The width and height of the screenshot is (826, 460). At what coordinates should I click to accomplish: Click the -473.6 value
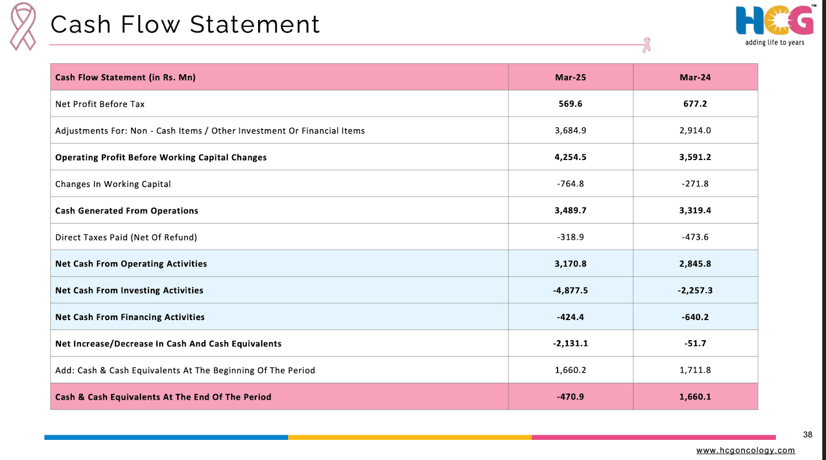tap(695, 237)
